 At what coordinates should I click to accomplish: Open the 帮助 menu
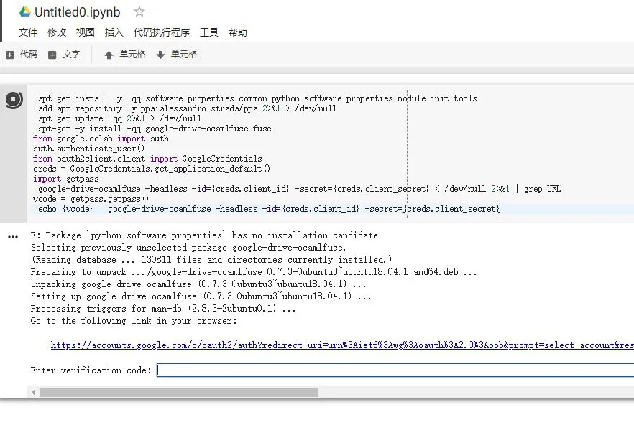click(238, 32)
